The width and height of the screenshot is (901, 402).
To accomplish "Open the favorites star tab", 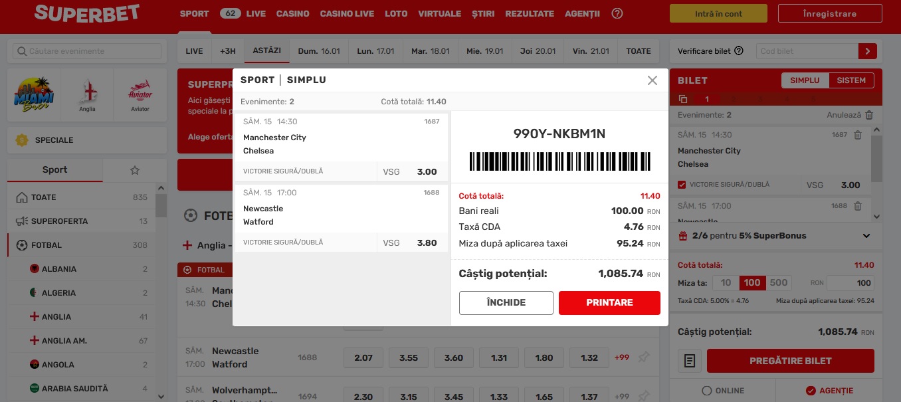I will [135, 170].
